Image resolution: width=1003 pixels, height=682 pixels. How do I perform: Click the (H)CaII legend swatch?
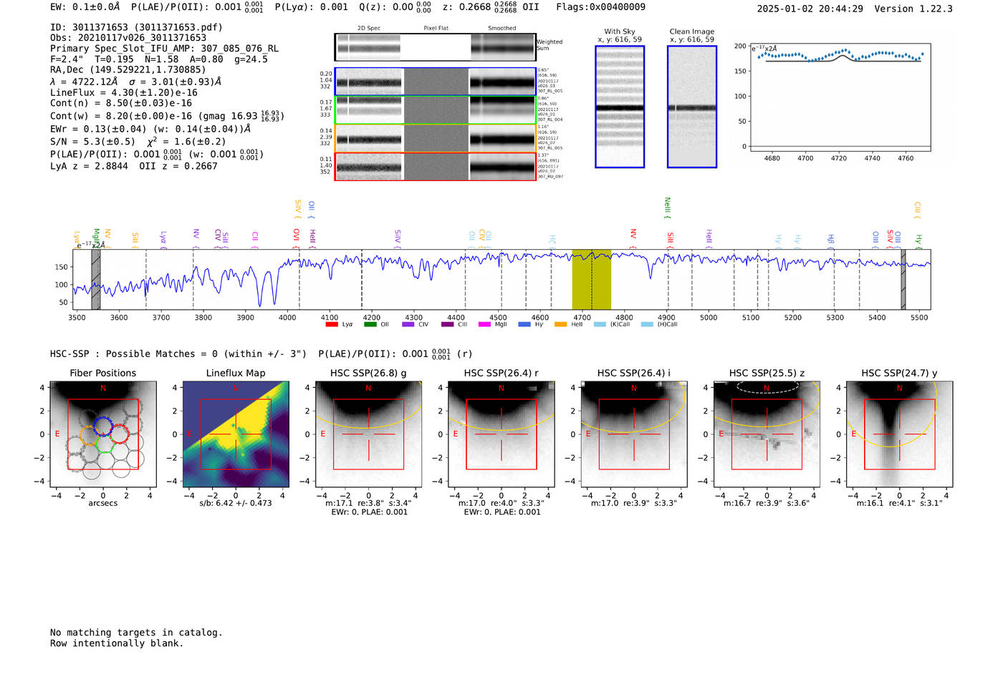tap(647, 324)
